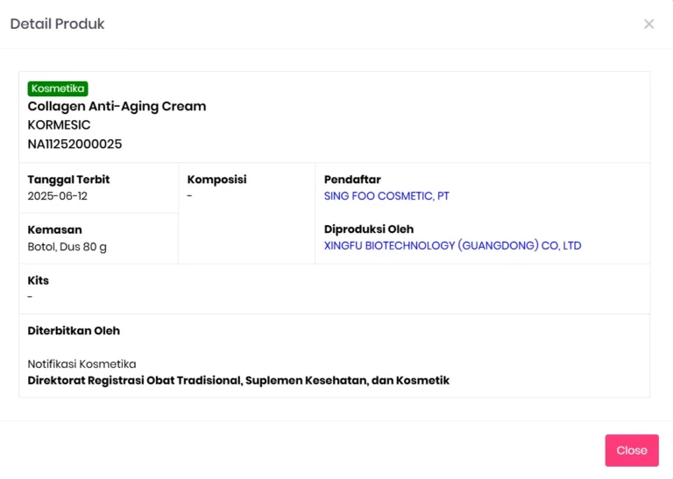This screenshot has height=479, width=673.
Task: Click the Kemasan label
Action: 54,229
